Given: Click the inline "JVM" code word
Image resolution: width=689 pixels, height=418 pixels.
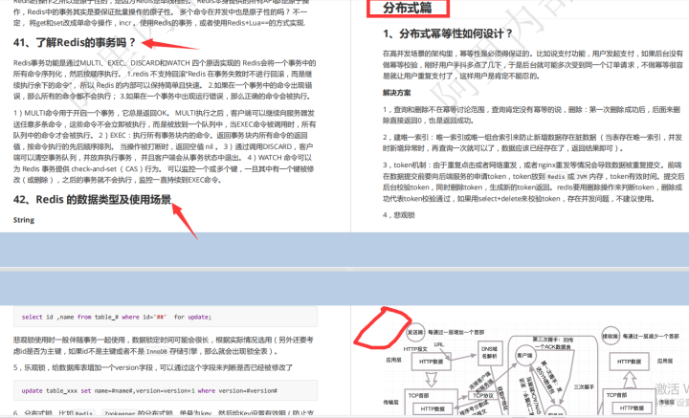Looking at the screenshot, I should (x=582, y=177).
